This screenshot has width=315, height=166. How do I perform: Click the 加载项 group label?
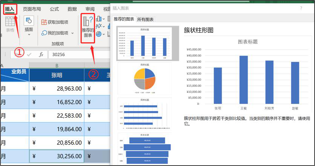[x=58, y=44]
